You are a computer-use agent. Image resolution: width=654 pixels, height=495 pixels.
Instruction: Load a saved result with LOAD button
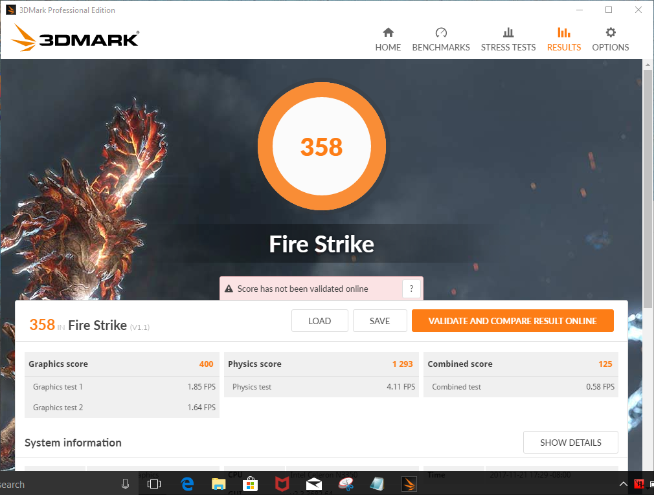click(319, 321)
